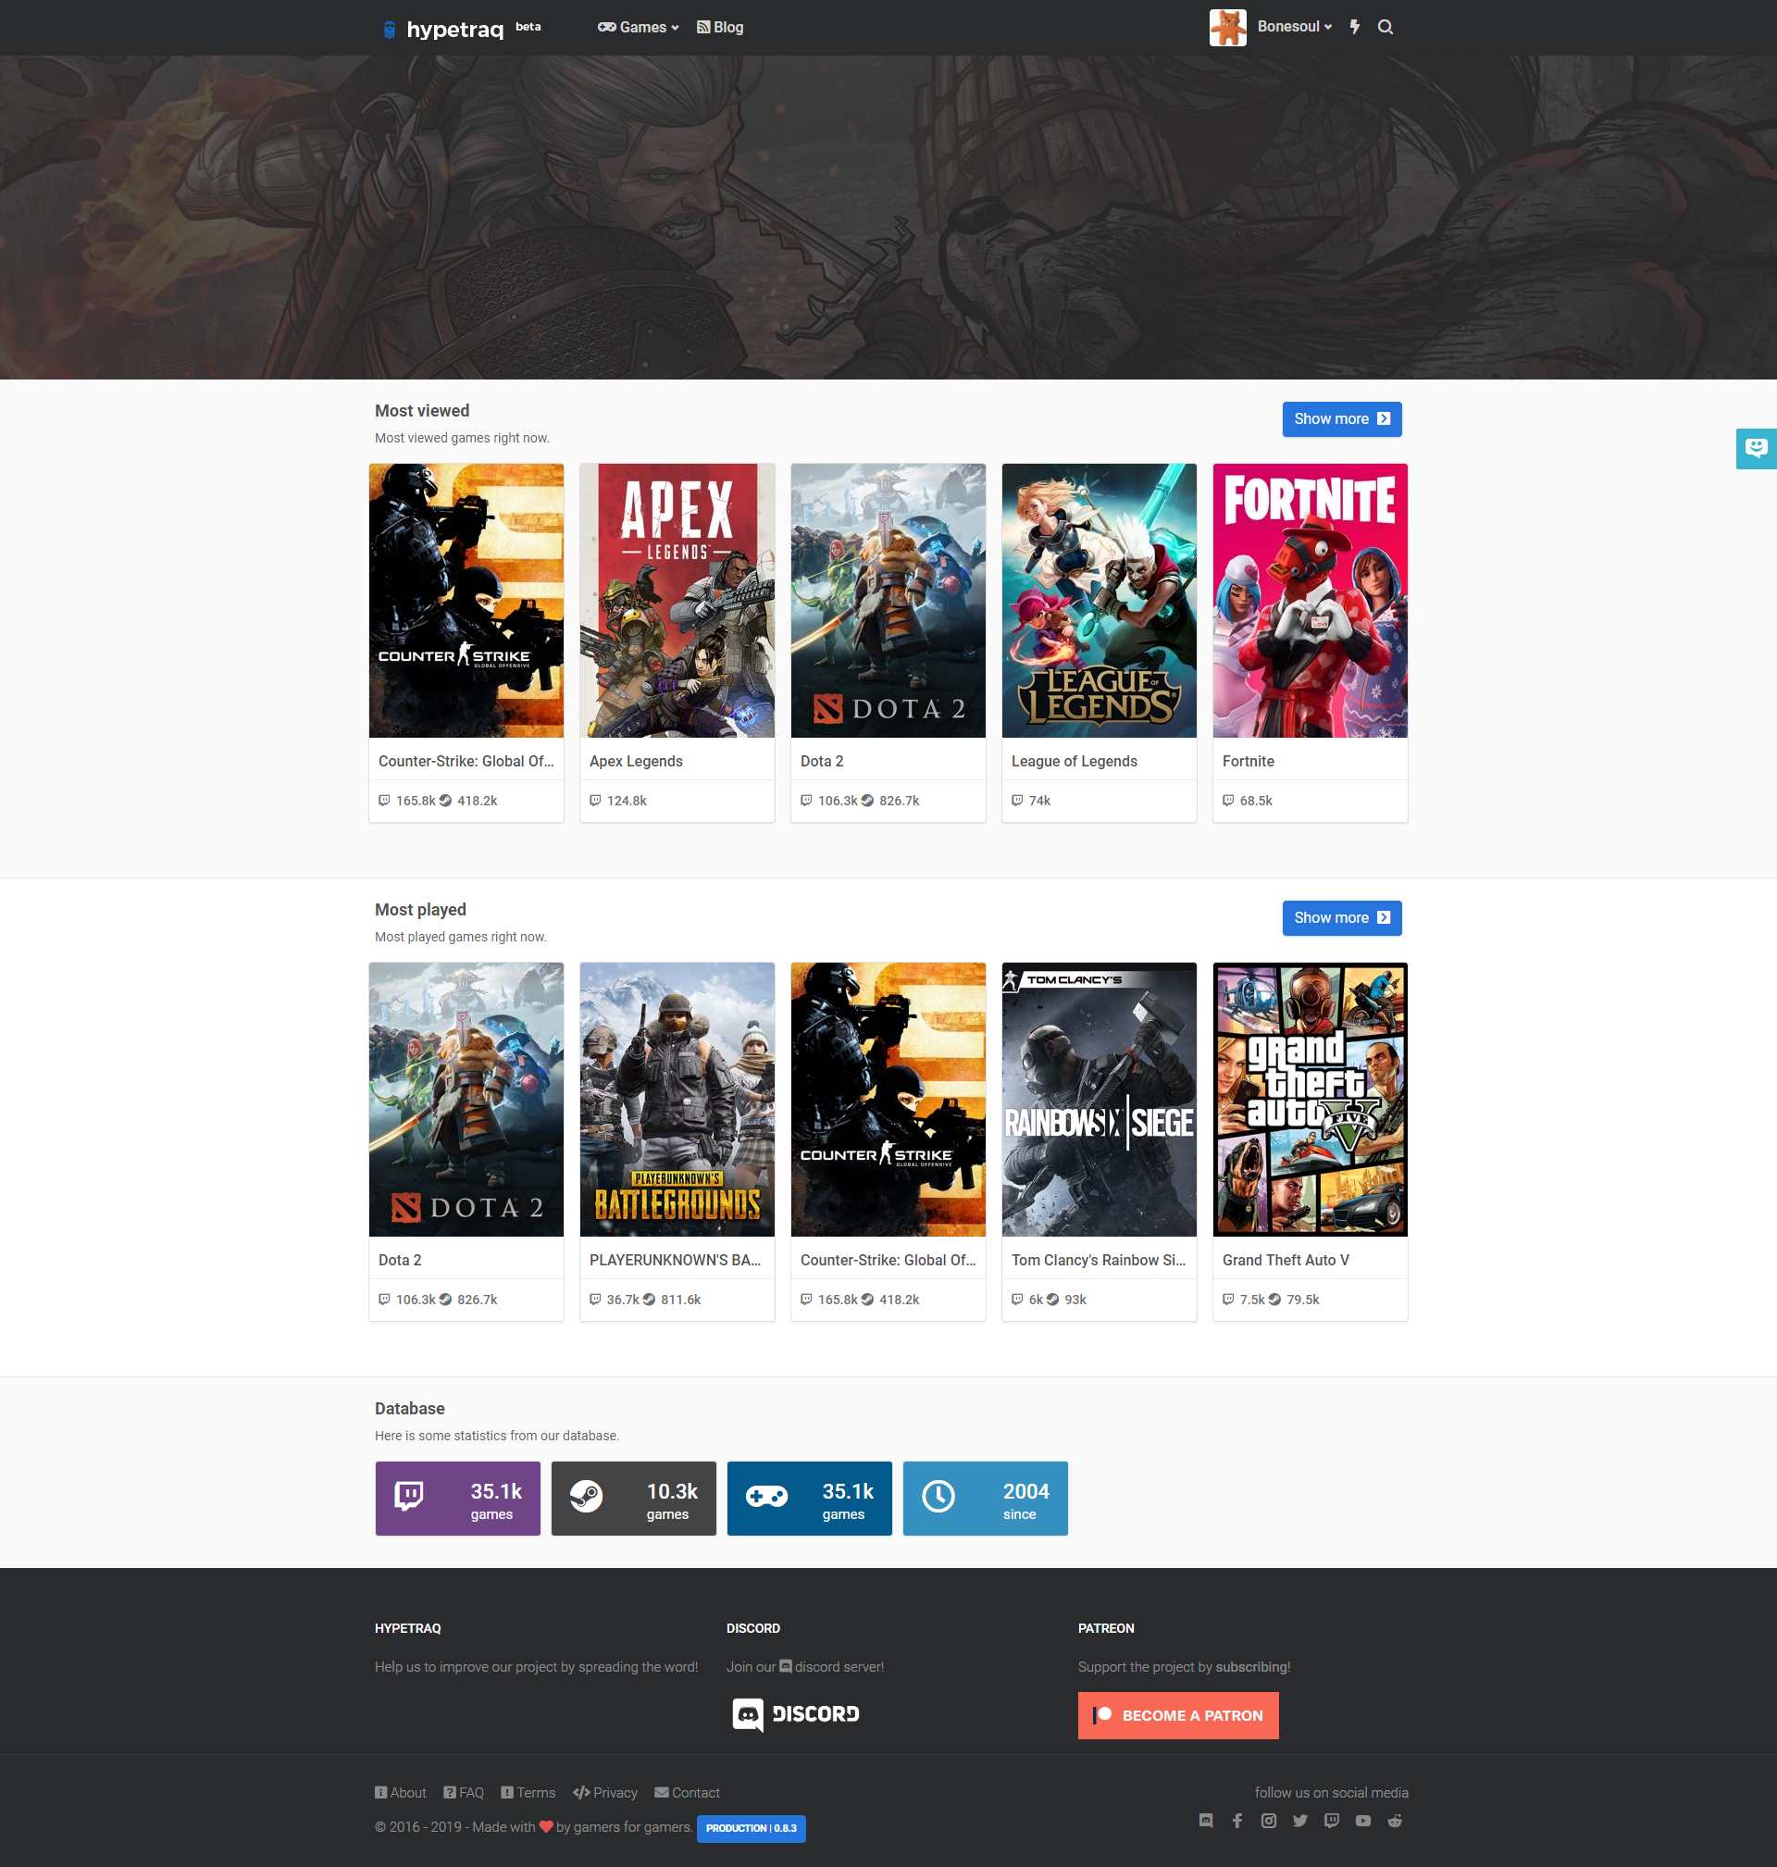
Task: Open the Twitch icon in the footer
Action: 1332,1820
